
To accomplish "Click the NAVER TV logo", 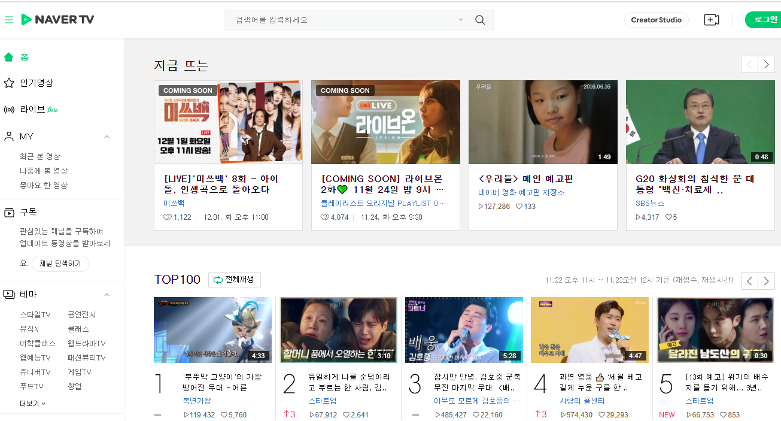I will click(57, 19).
